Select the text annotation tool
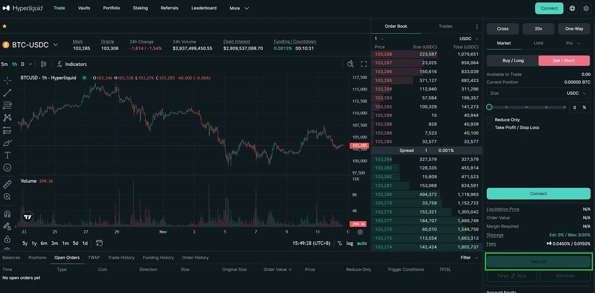 click(7, 155)
